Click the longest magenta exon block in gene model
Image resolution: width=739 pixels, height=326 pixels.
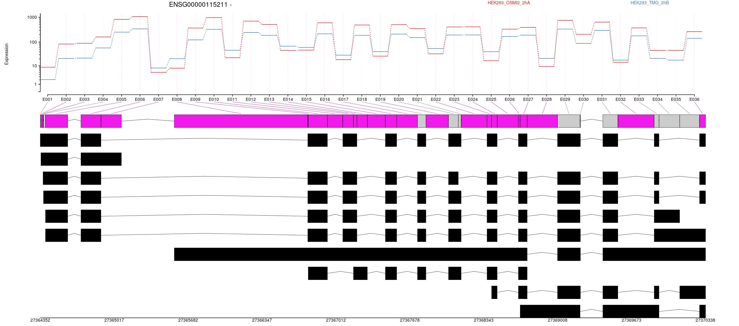coord(241,121)
